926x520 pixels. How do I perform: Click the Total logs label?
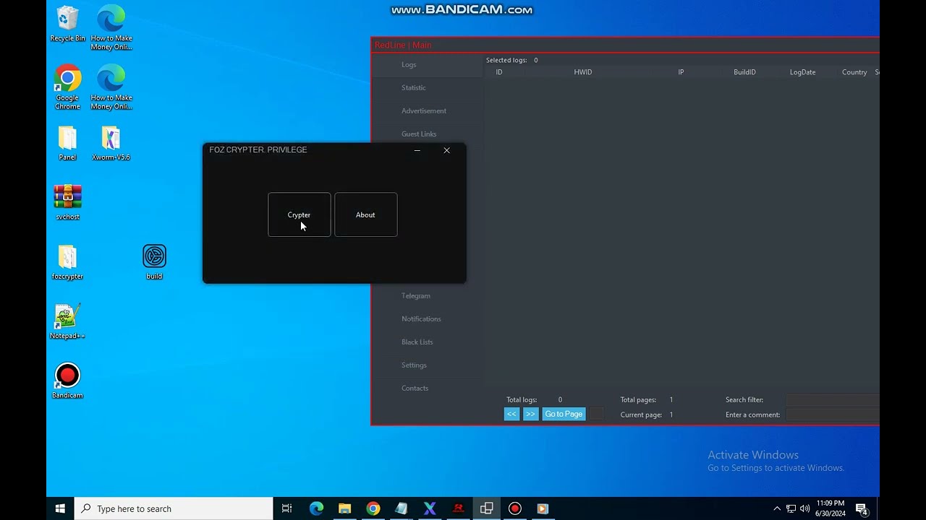pos(522,399)
